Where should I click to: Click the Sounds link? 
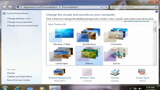point(115,78)
